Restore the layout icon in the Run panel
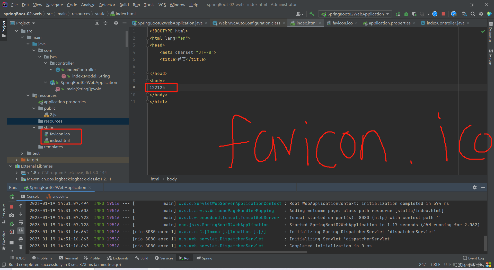Image resolution: width=494 pixels, height=270 pixels. [x=12, y=242]
